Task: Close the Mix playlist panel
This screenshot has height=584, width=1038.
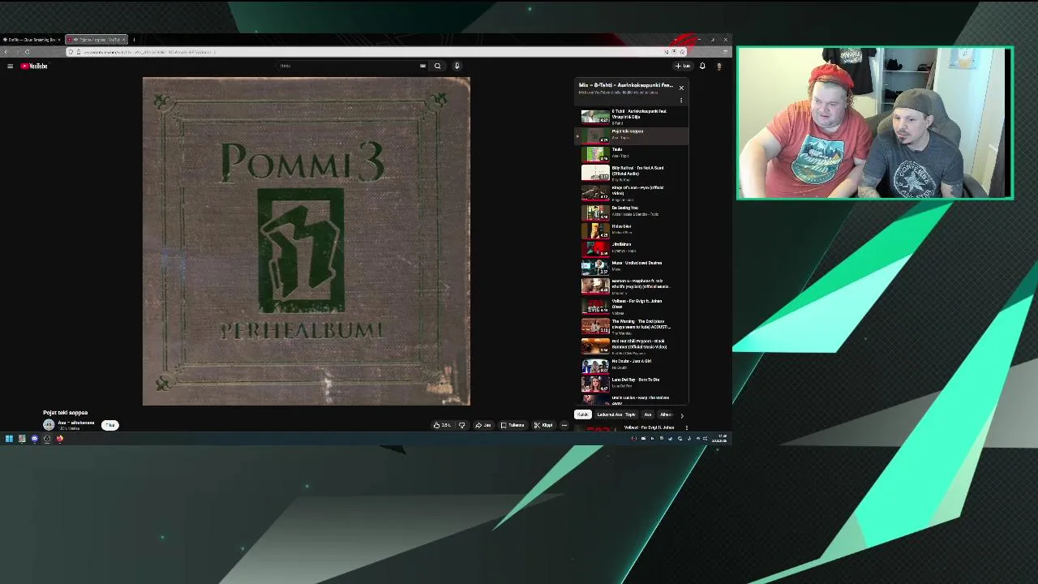Action: tap(681, 88)
